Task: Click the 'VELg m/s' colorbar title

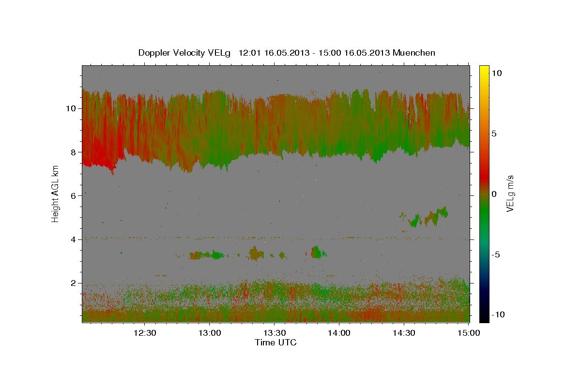Action: (x=510, y=193)
